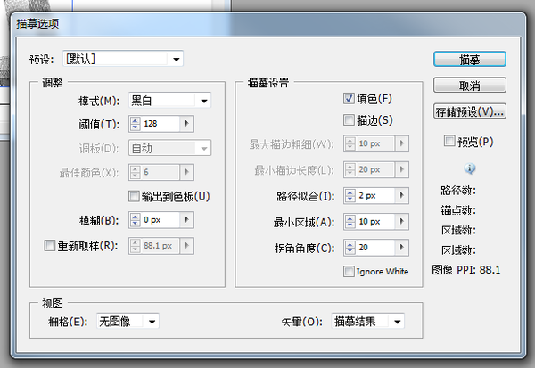Click the 路径数 label
The image size is (535, 368).
pyautogui.click(x=458, y=191)
